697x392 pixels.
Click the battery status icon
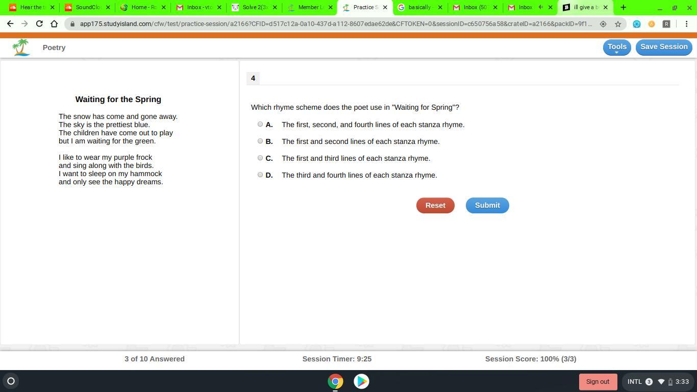(670, 381)
